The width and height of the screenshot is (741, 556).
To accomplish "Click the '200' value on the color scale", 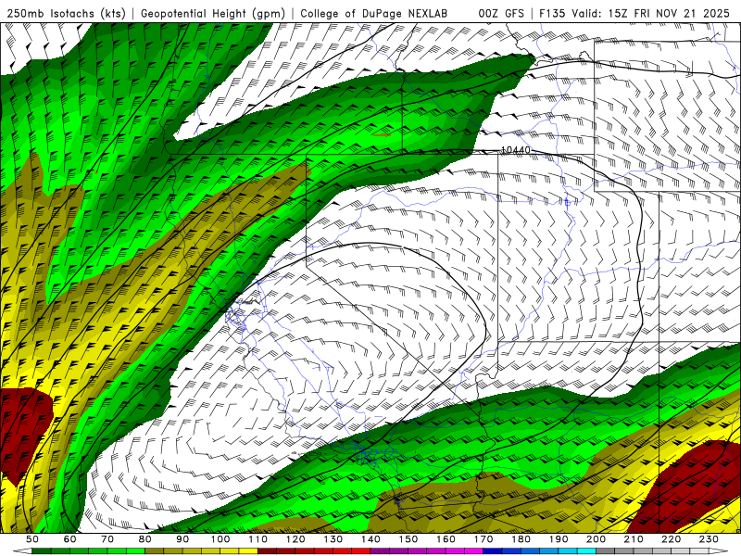I will 596,539.
